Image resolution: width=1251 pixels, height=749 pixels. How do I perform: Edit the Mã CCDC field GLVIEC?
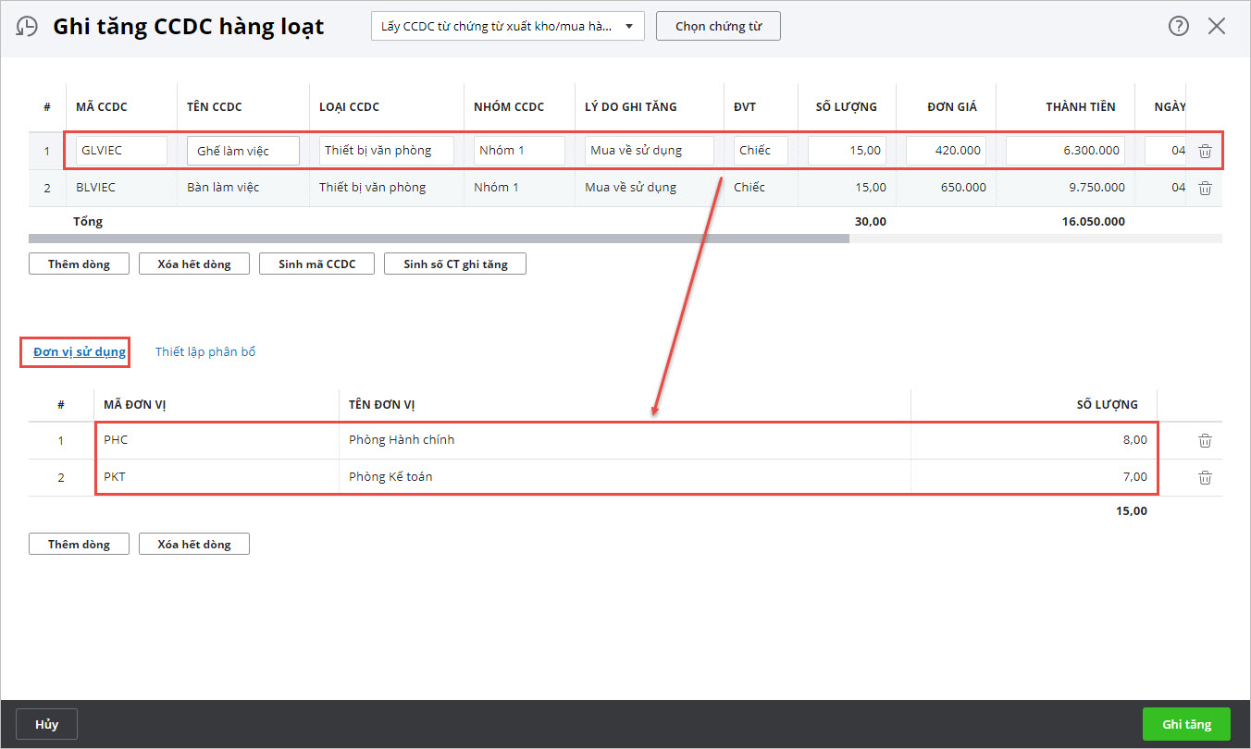click(121, 151)
